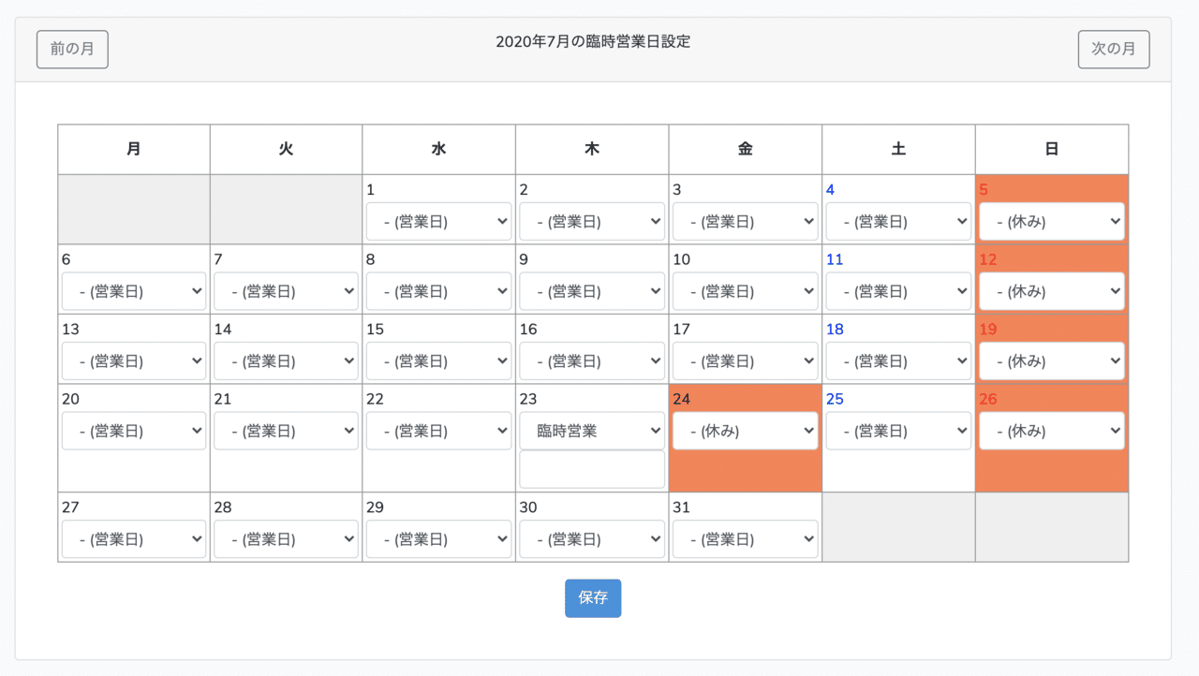
Task: Open the dropdown for day 21
Action: [x=286, y=431]
